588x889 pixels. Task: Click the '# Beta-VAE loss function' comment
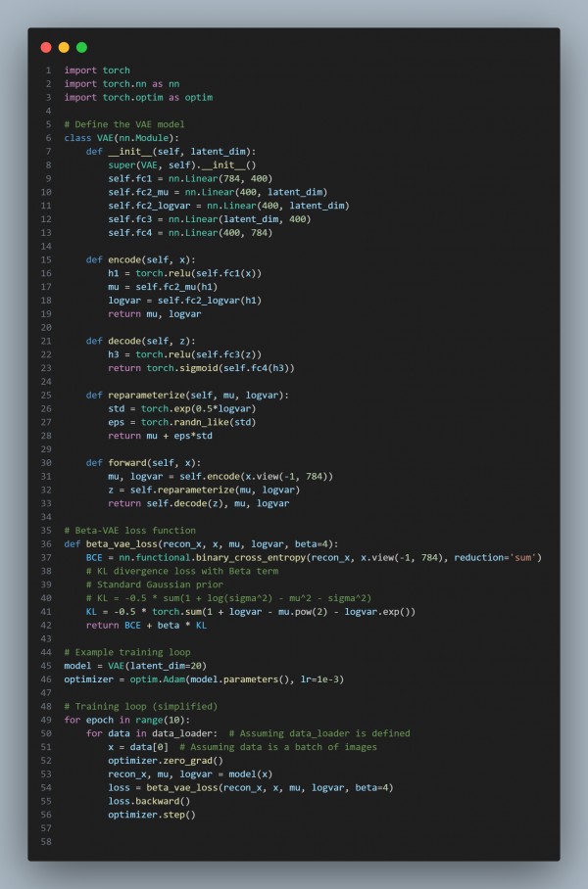130,530
